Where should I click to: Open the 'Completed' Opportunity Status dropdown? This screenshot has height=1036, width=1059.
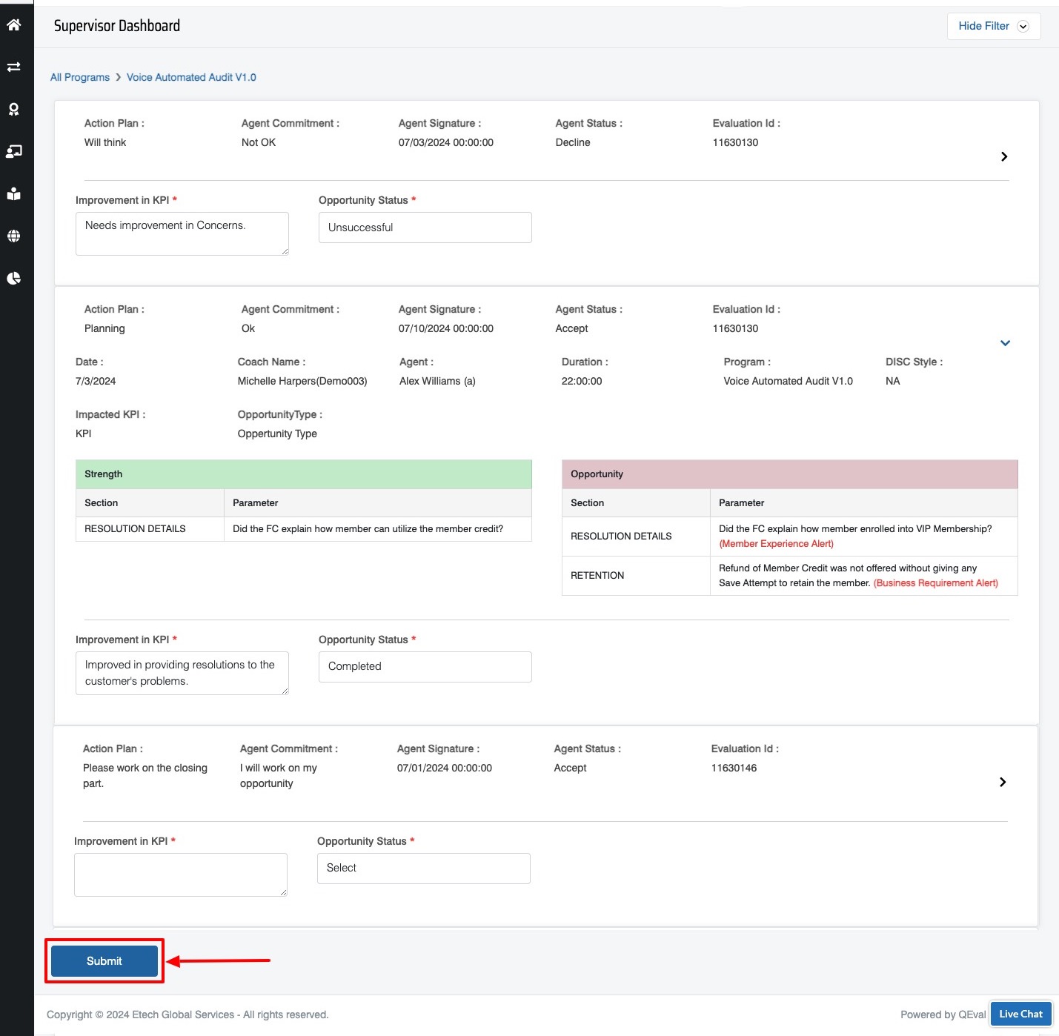(x=425, y=667)
